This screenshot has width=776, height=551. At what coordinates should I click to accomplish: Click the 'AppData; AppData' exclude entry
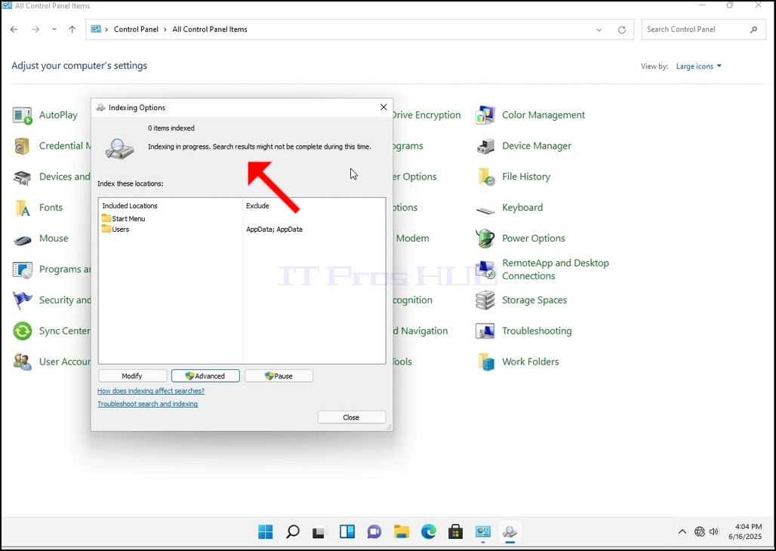click(x=274, y=229)
